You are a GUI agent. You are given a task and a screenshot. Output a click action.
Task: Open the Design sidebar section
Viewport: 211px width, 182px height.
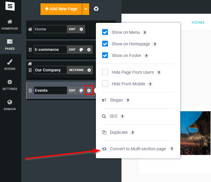tap(10, 65)
